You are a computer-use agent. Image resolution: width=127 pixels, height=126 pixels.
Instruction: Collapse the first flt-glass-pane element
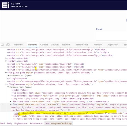(x=6, y=73)
